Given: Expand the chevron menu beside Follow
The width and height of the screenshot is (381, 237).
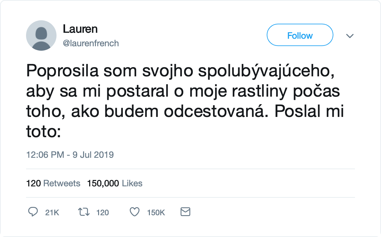Looking at the screenshot, I should tap(350, 36).
